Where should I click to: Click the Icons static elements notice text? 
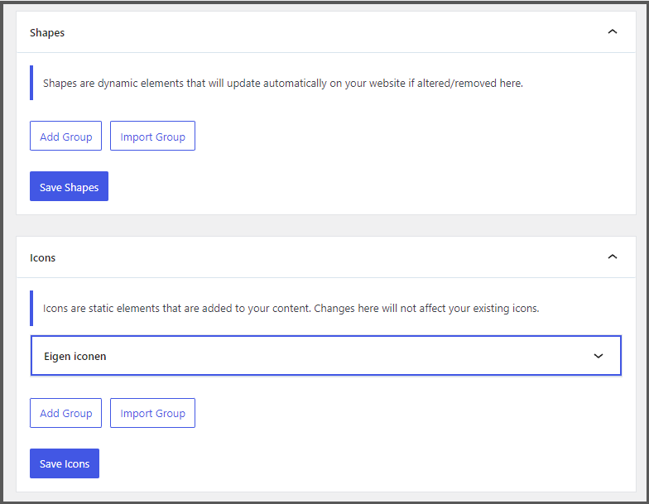(291, 309)
